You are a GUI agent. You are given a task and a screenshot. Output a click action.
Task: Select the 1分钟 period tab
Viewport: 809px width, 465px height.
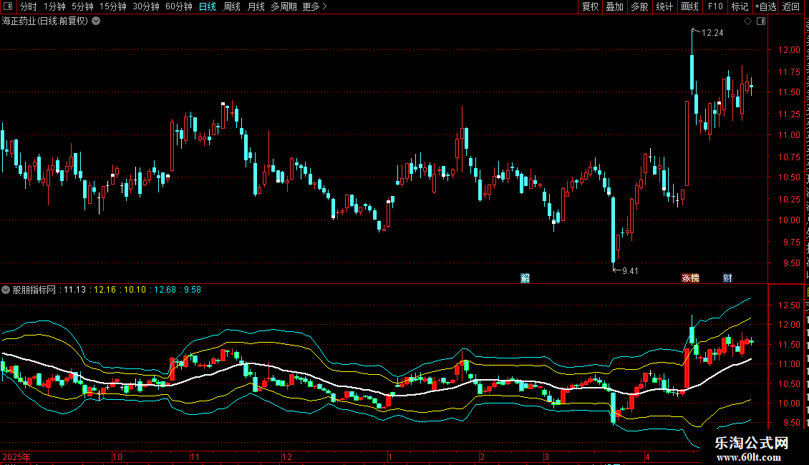coord(54,6)
